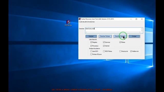The image size is (164, 92).
Task: Click the status text "L'outil est prêt à fonctionner"
Action: click(87, 22)
